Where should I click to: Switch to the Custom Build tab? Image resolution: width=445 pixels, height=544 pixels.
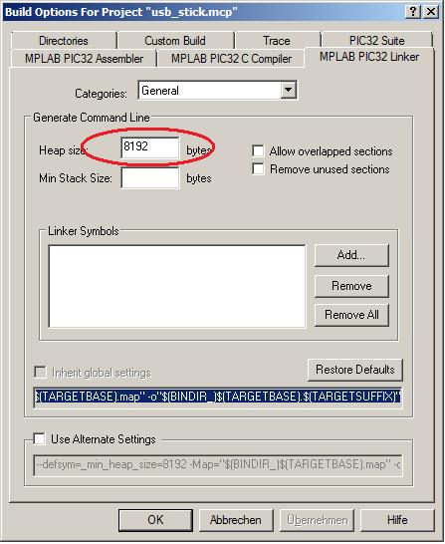pyautogui.click(x=175, y=41)
